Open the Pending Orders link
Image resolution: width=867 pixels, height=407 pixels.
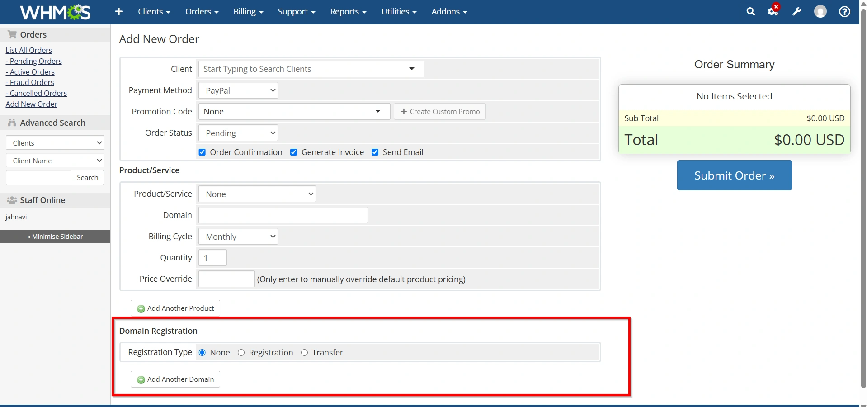[34, 61]
